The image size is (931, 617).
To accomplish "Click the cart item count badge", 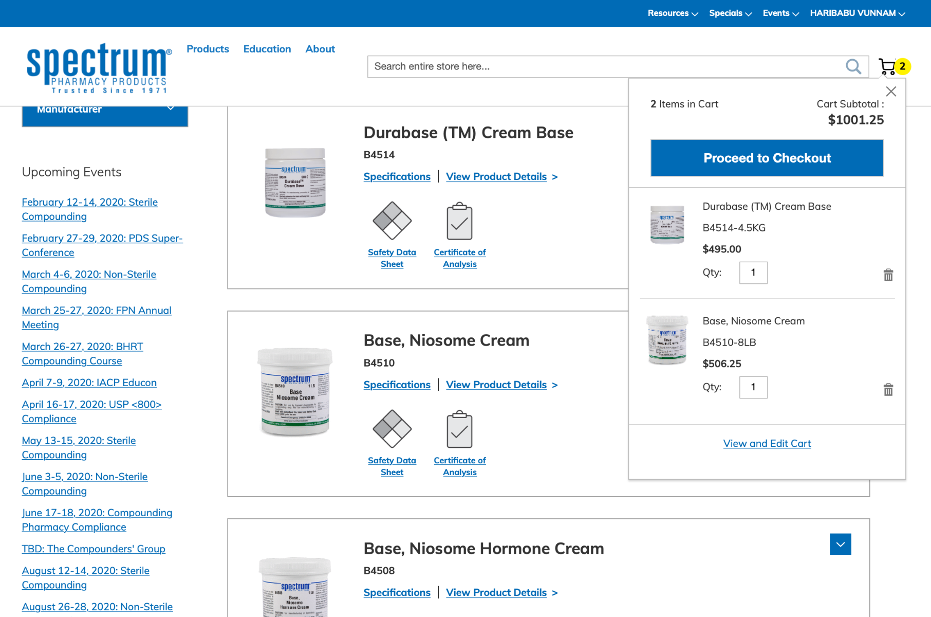I will [902, 66].
